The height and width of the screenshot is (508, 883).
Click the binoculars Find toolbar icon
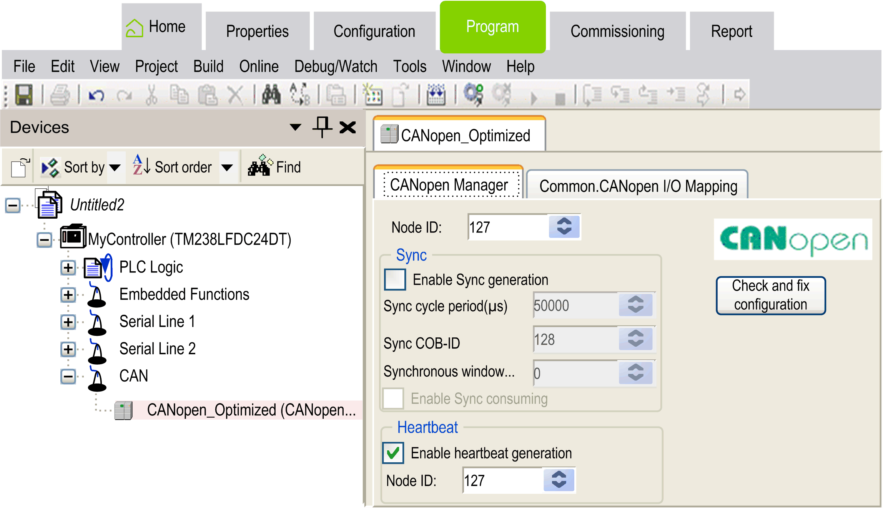pos(271,95)
